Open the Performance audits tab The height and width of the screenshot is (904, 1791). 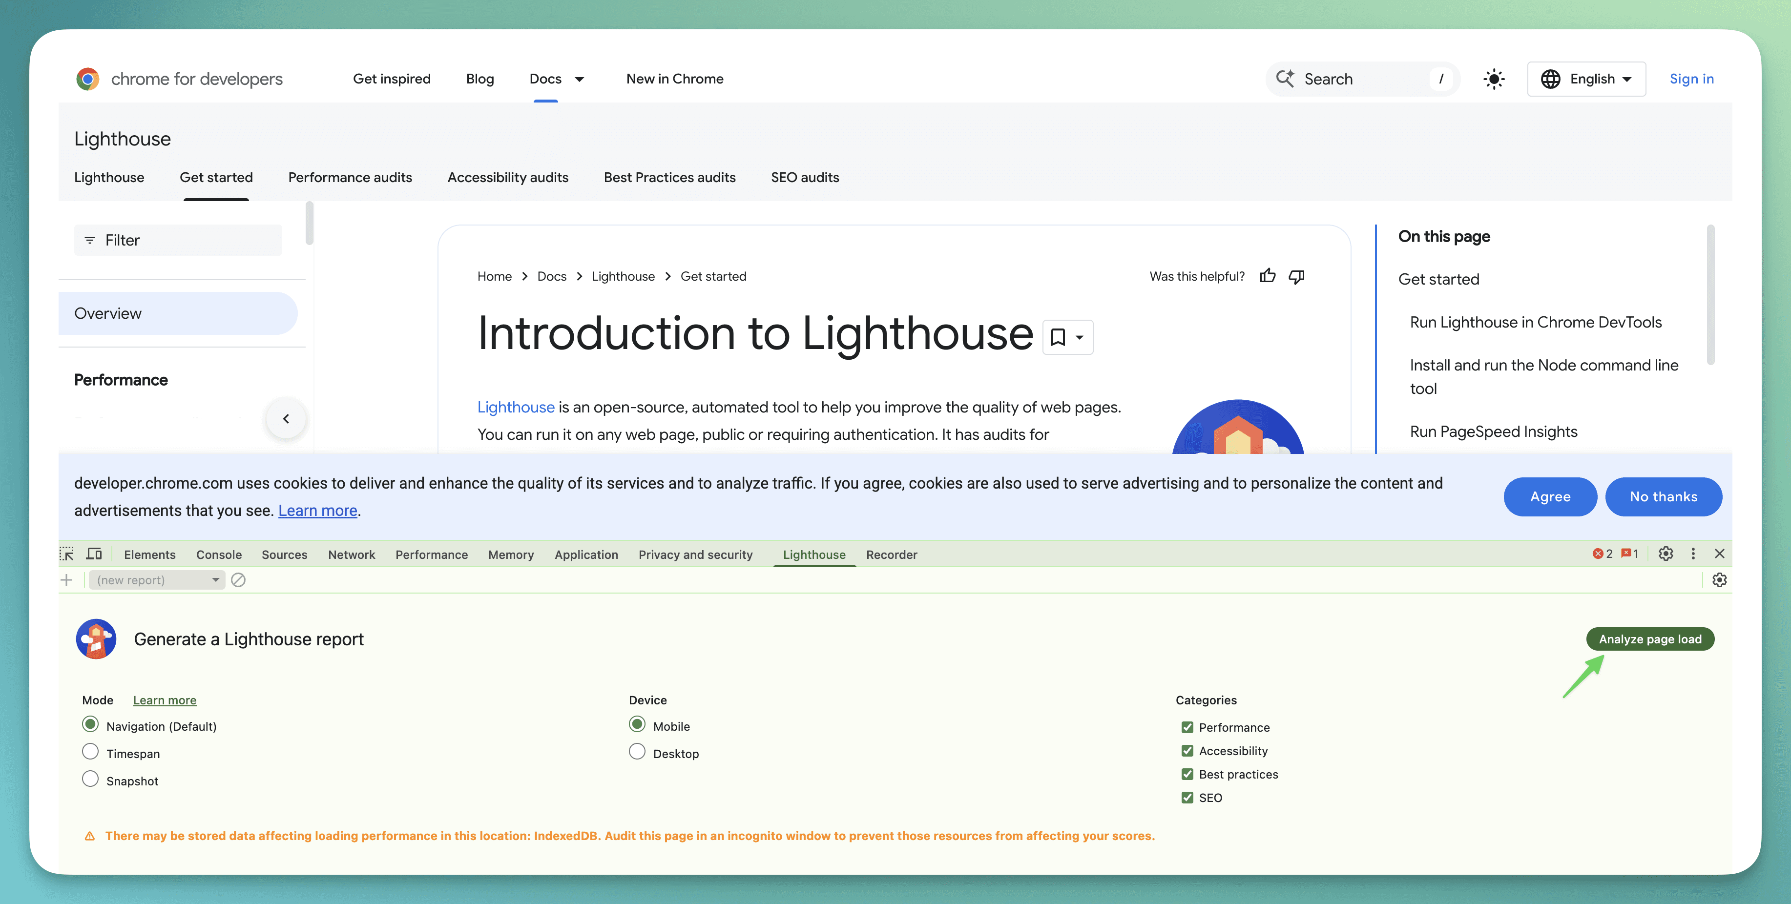coord(350,177)
